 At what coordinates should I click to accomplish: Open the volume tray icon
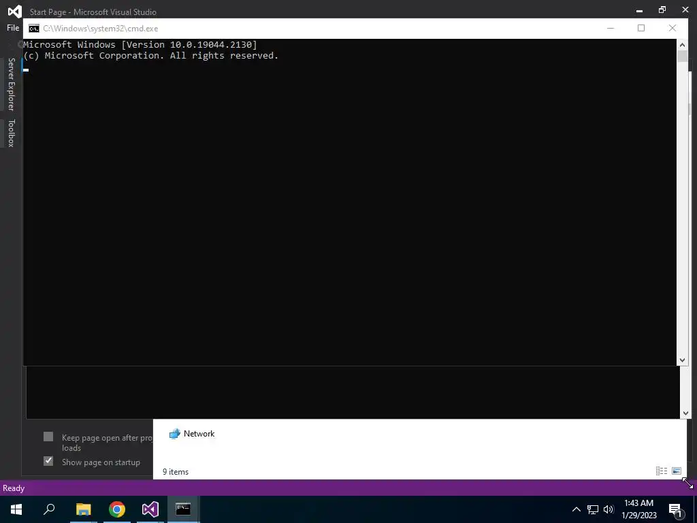pyautogui.click(x=609, y=509)
